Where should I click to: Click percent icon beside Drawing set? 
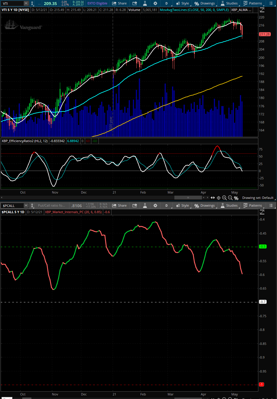pos(236,198)
